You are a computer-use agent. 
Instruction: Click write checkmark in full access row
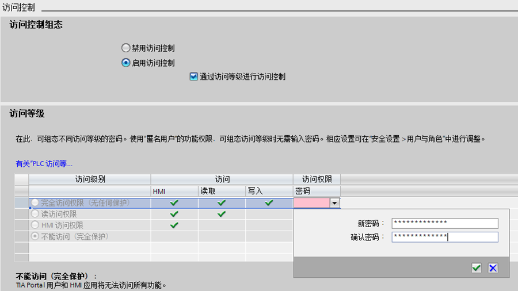(x=269, y=202)
